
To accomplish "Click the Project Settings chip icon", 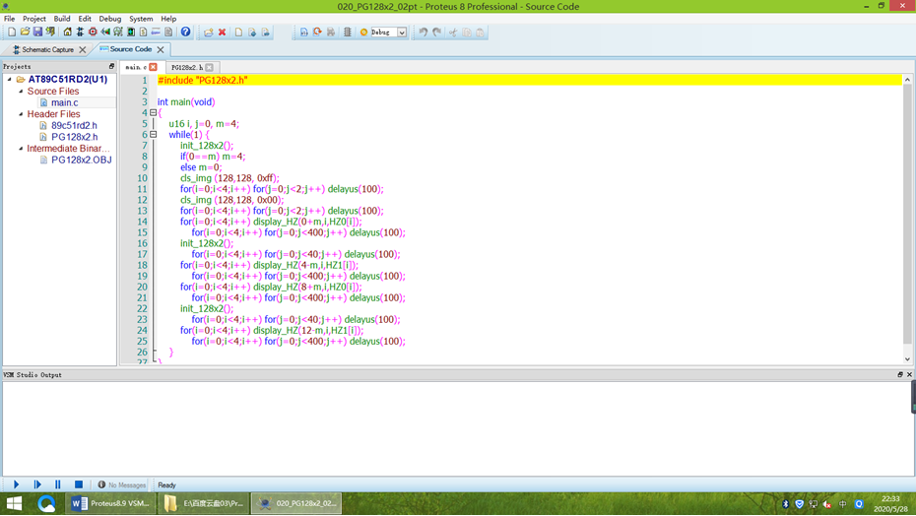I will 348,32.
